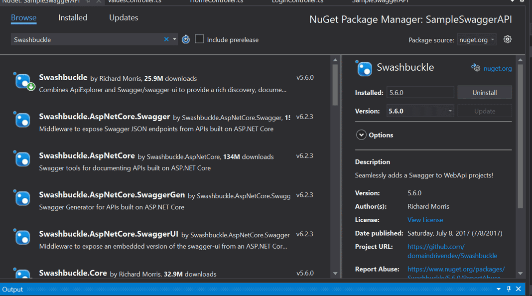Click the Update button

(x=485, y=111)
